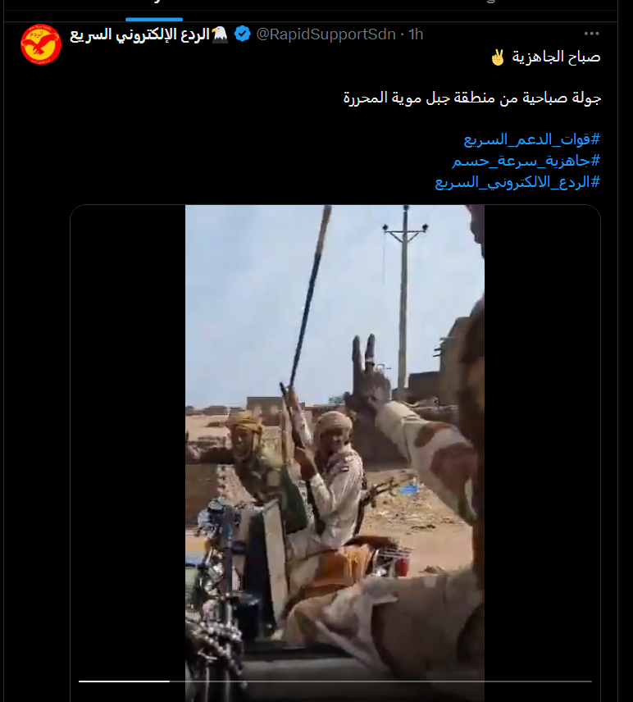Screen dimensions: 633x702
Task: Click the victory hand emoji in the post
Action: 498,57
